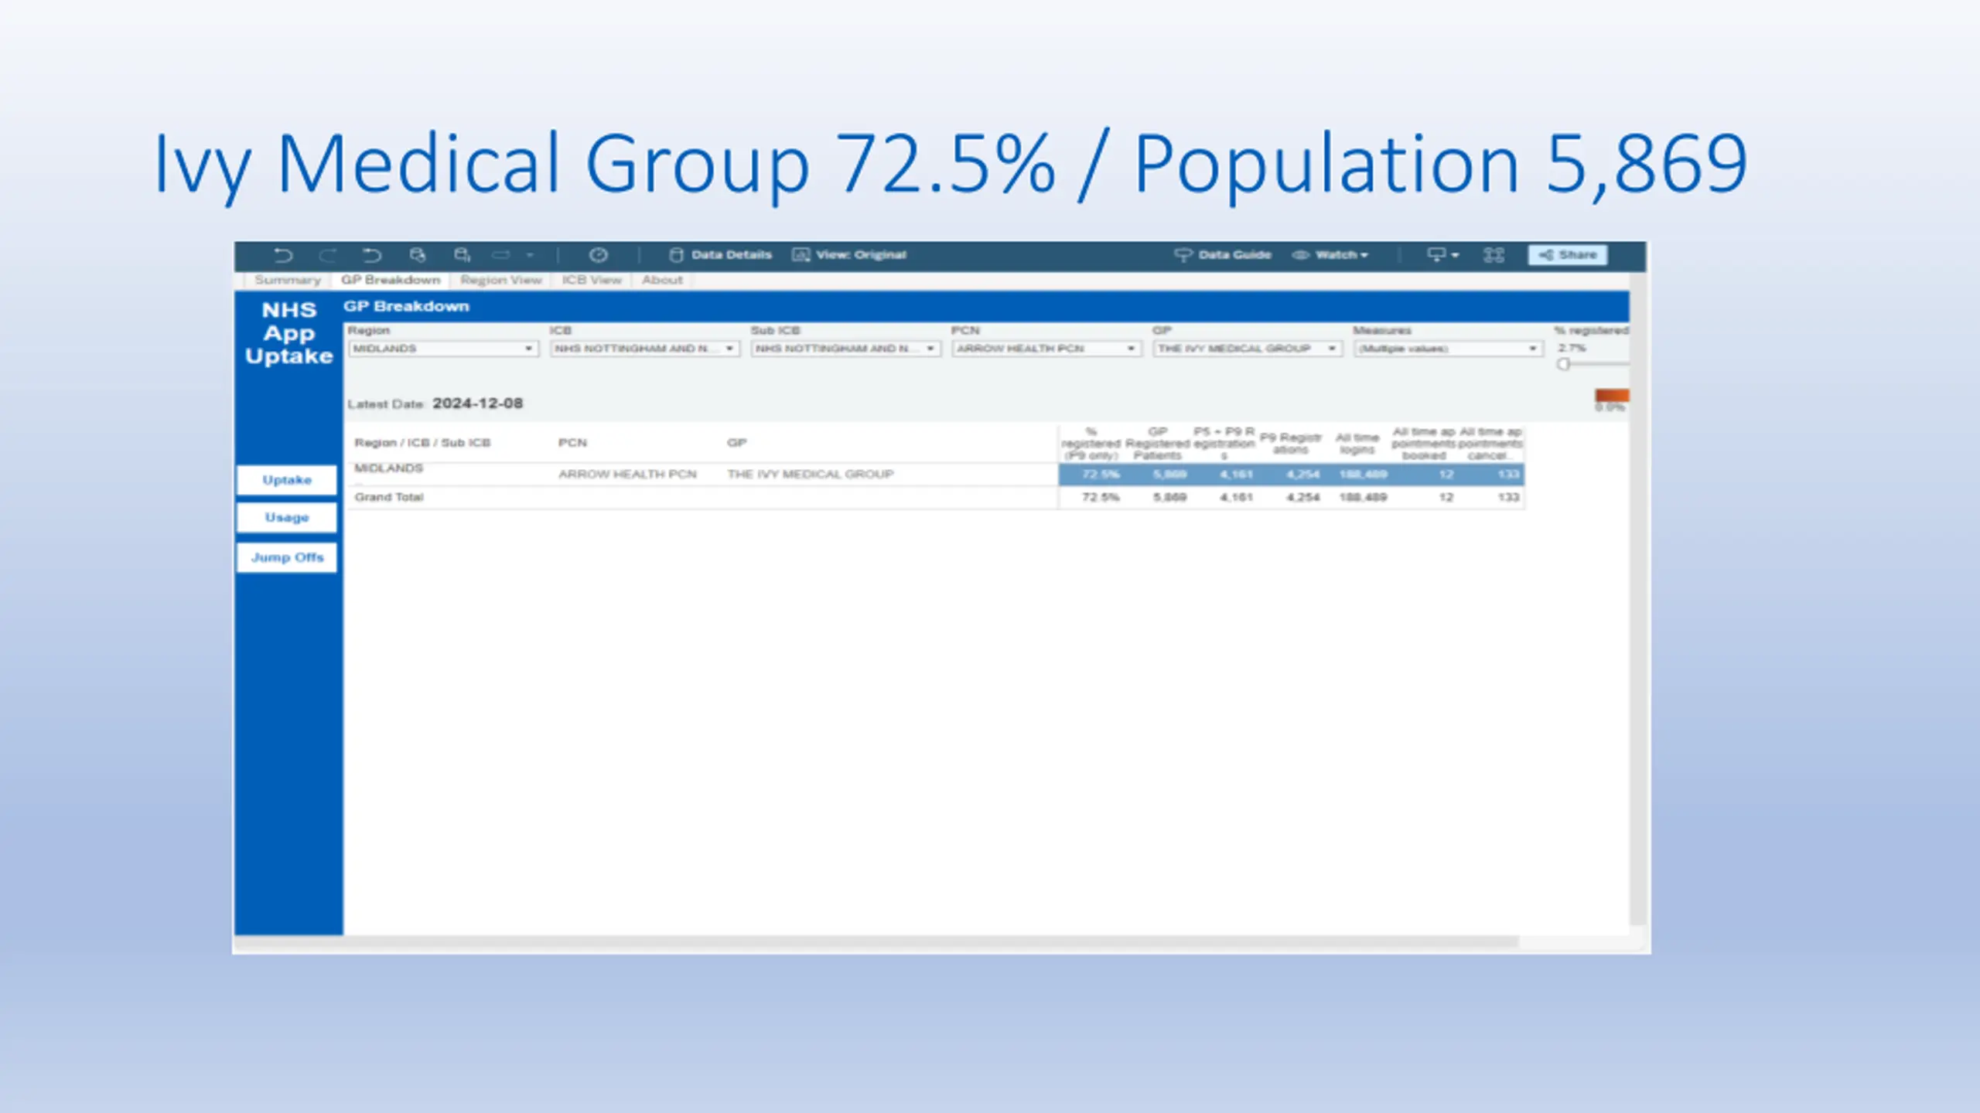Click the presentation screen icon in the toolbar
The image size is (1980, 1113).
[1442, 255]
